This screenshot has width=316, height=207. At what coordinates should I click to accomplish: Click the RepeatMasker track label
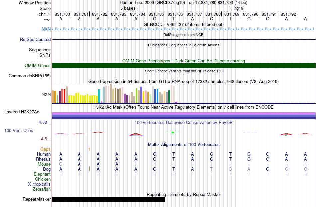pos(37,199)
